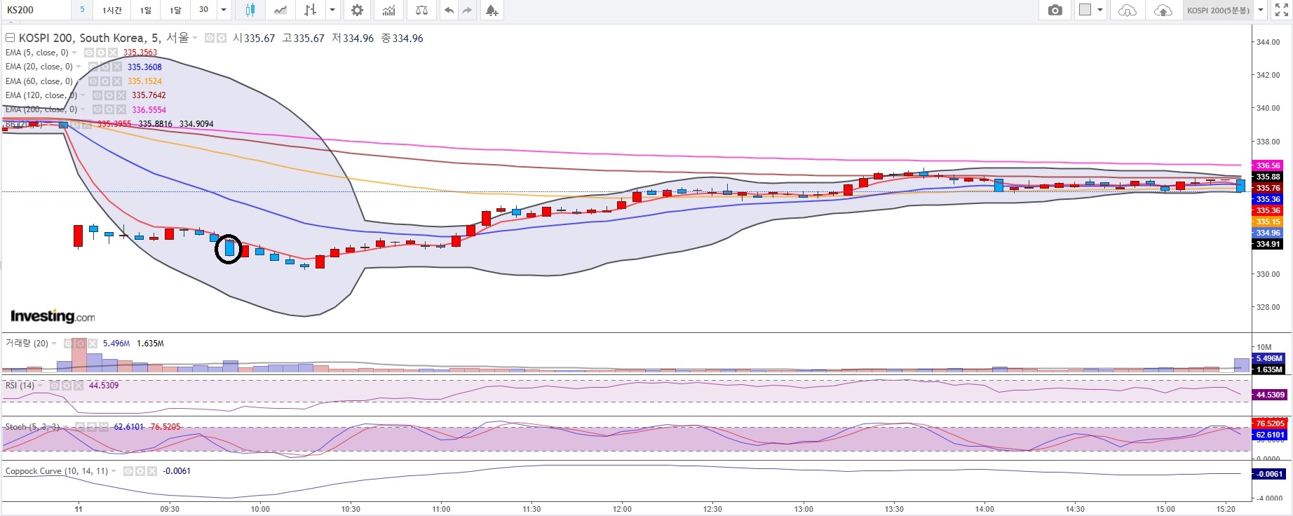Switch to the 1일 interval
This screenshot has width=1293, height=516.
[146, 10]
